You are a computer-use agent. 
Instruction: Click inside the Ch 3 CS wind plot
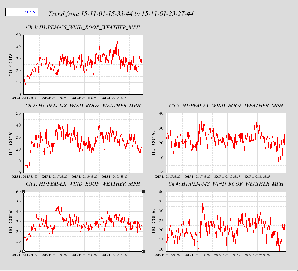click(x=84, y=65)
